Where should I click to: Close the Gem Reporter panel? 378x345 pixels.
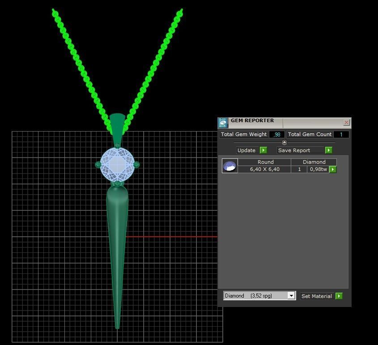[346, 123]
